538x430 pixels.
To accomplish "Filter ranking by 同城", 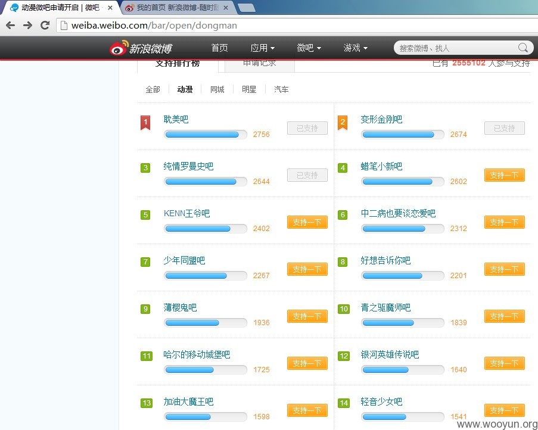I will tap(217, 89).
